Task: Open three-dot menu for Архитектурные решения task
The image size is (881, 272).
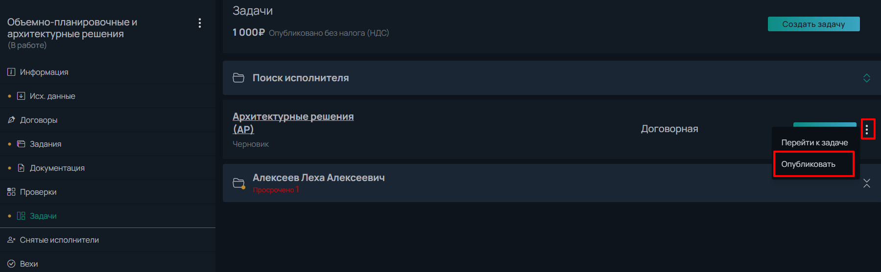Action: point(867,130)
